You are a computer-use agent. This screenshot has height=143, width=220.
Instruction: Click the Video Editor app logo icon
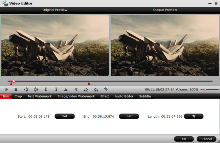(x=5, y=3)
